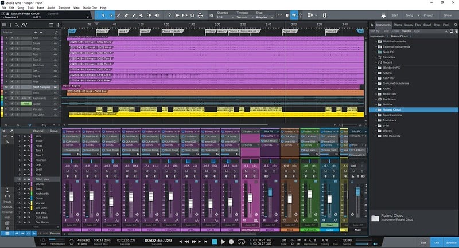Viewport: 459px width, 248px height.
Task: Click the Organ Solo marker in timeline
Action: [290, 31]
